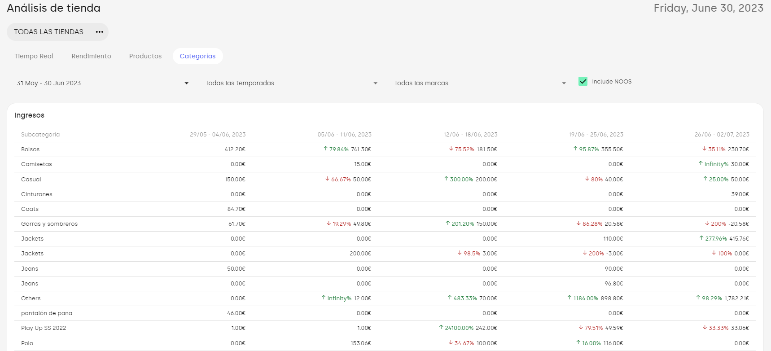Viewport: 771px width, 351px height.
Task: Click the up arrow next to 201.20%
Action: coord(447,223)
